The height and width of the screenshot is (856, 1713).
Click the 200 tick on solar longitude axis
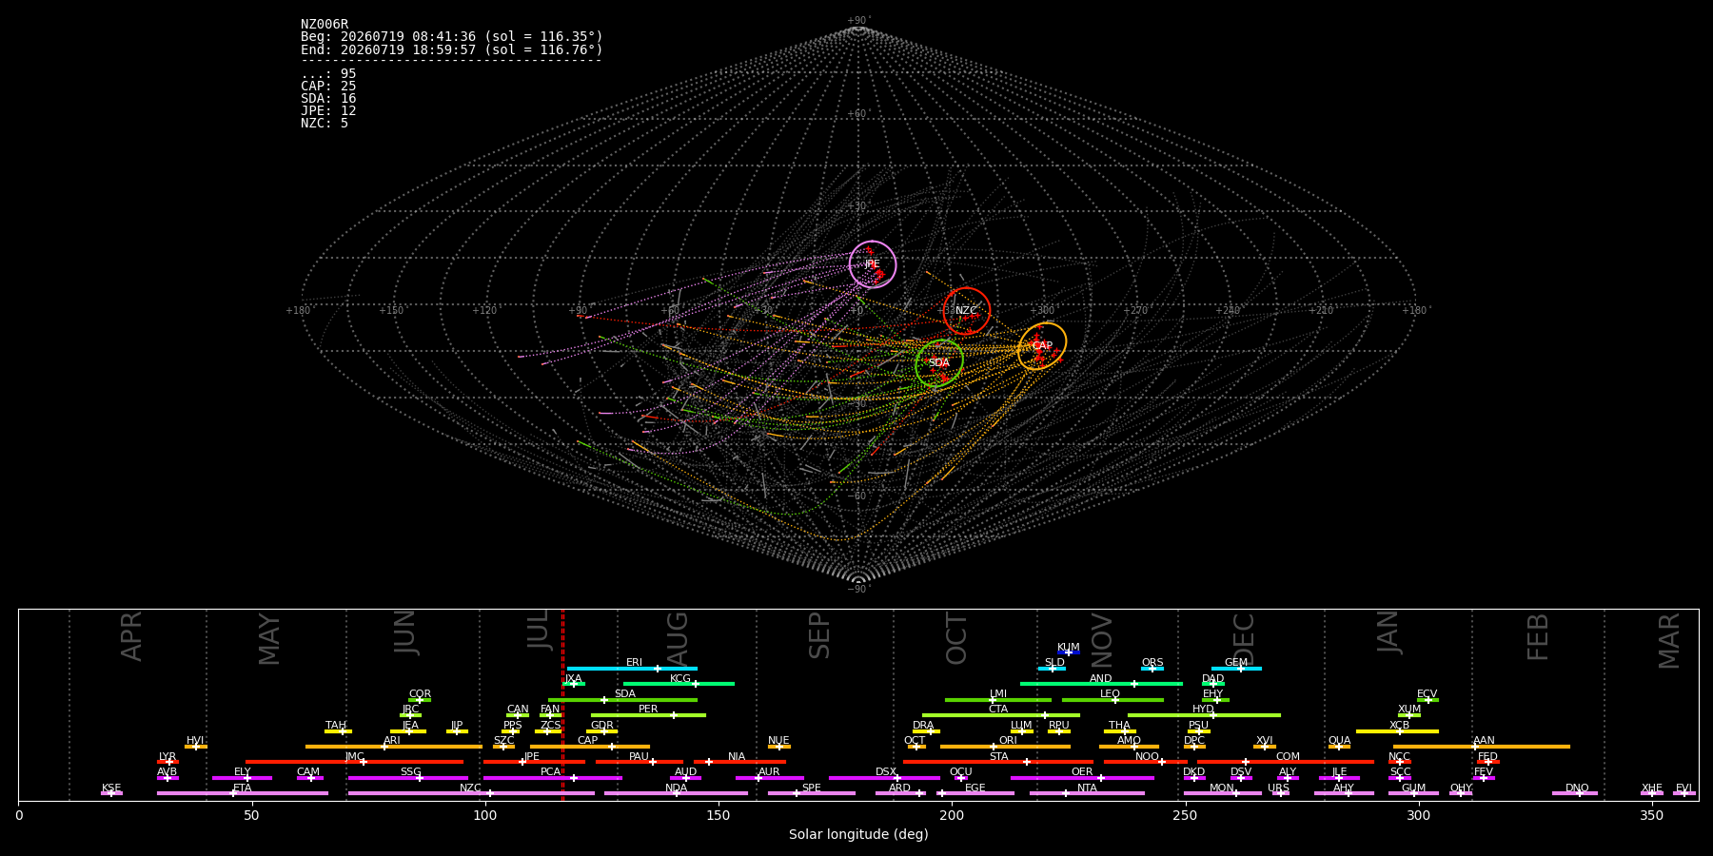[952, 815]
